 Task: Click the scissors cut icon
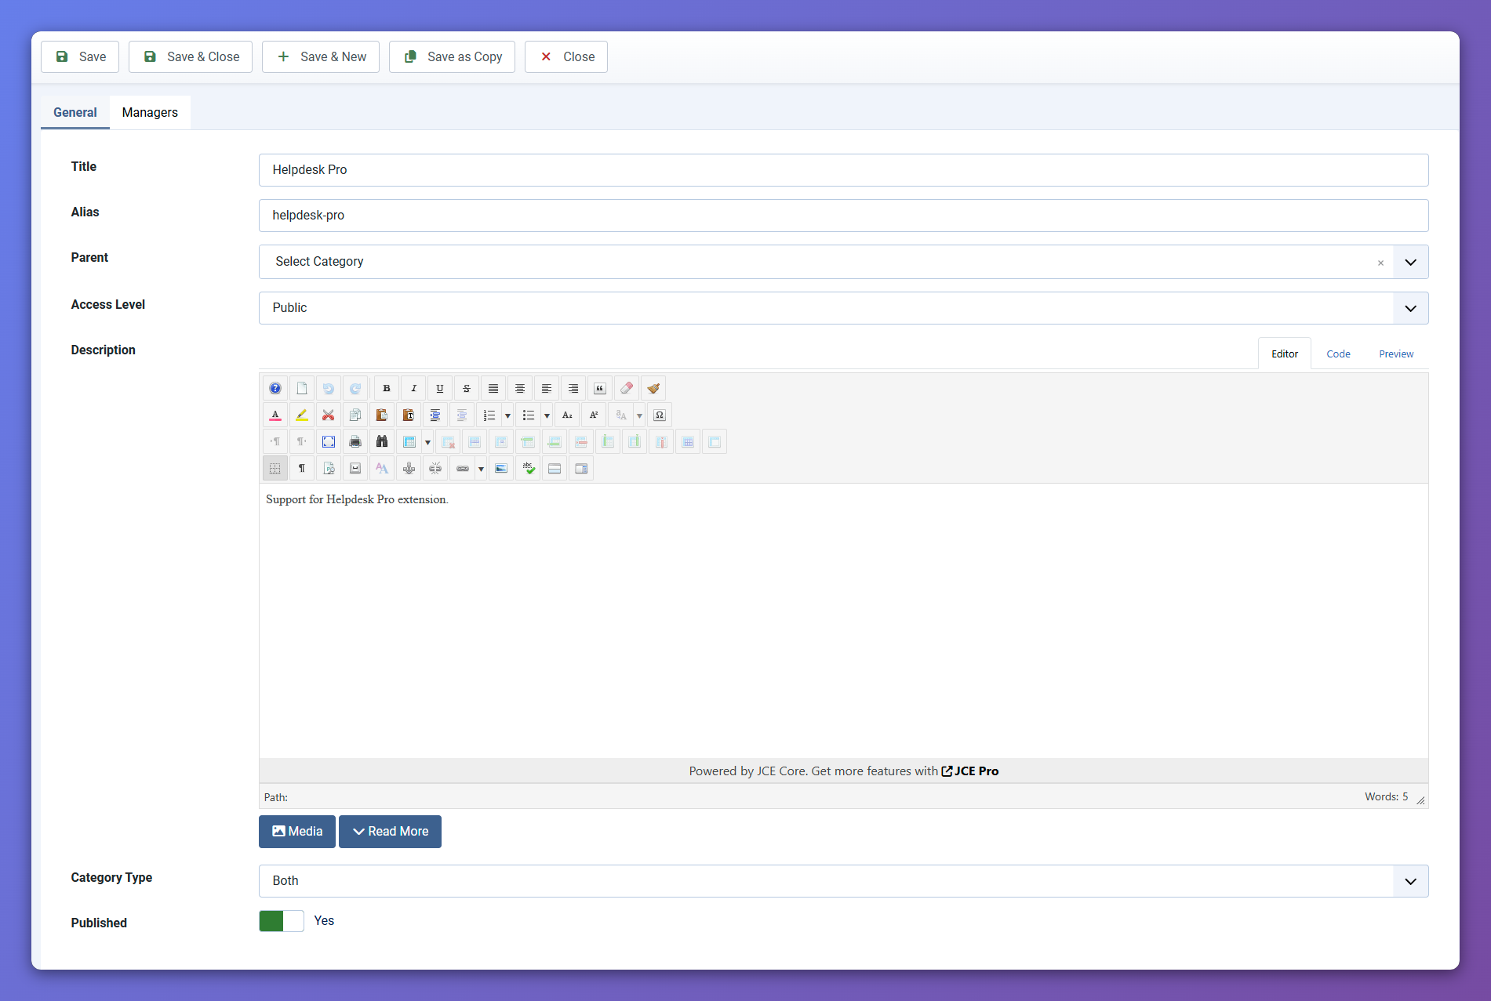pos(329,415)
